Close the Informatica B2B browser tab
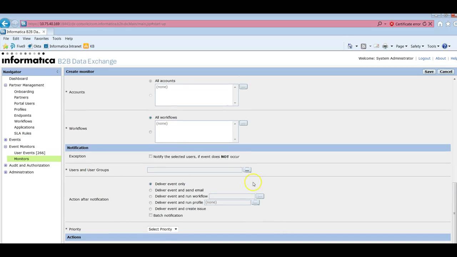Viewport: 457px width, 257px height. [44, 32]
